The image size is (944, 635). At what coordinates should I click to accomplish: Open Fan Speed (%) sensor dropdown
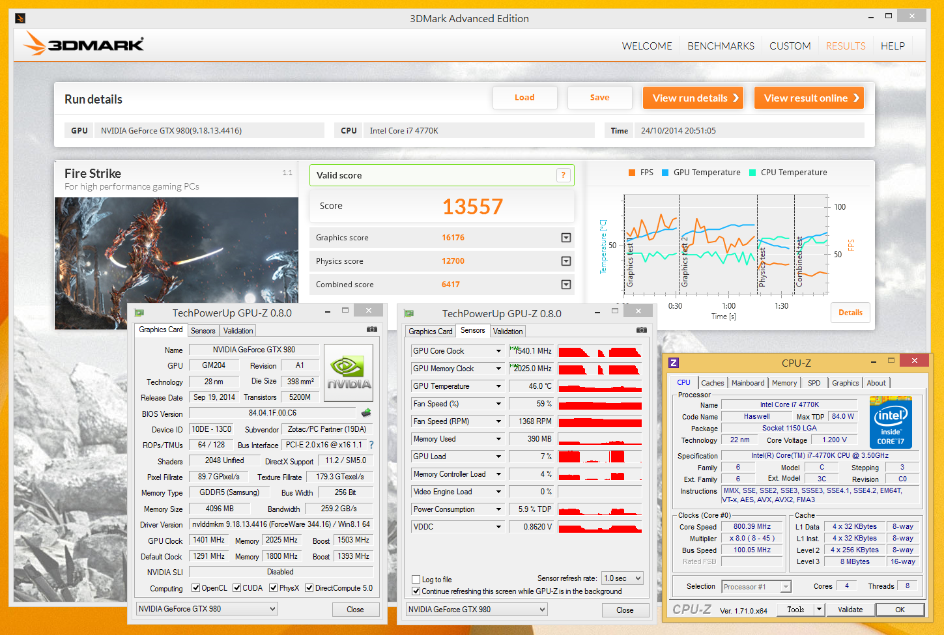(x=498, y=404)
